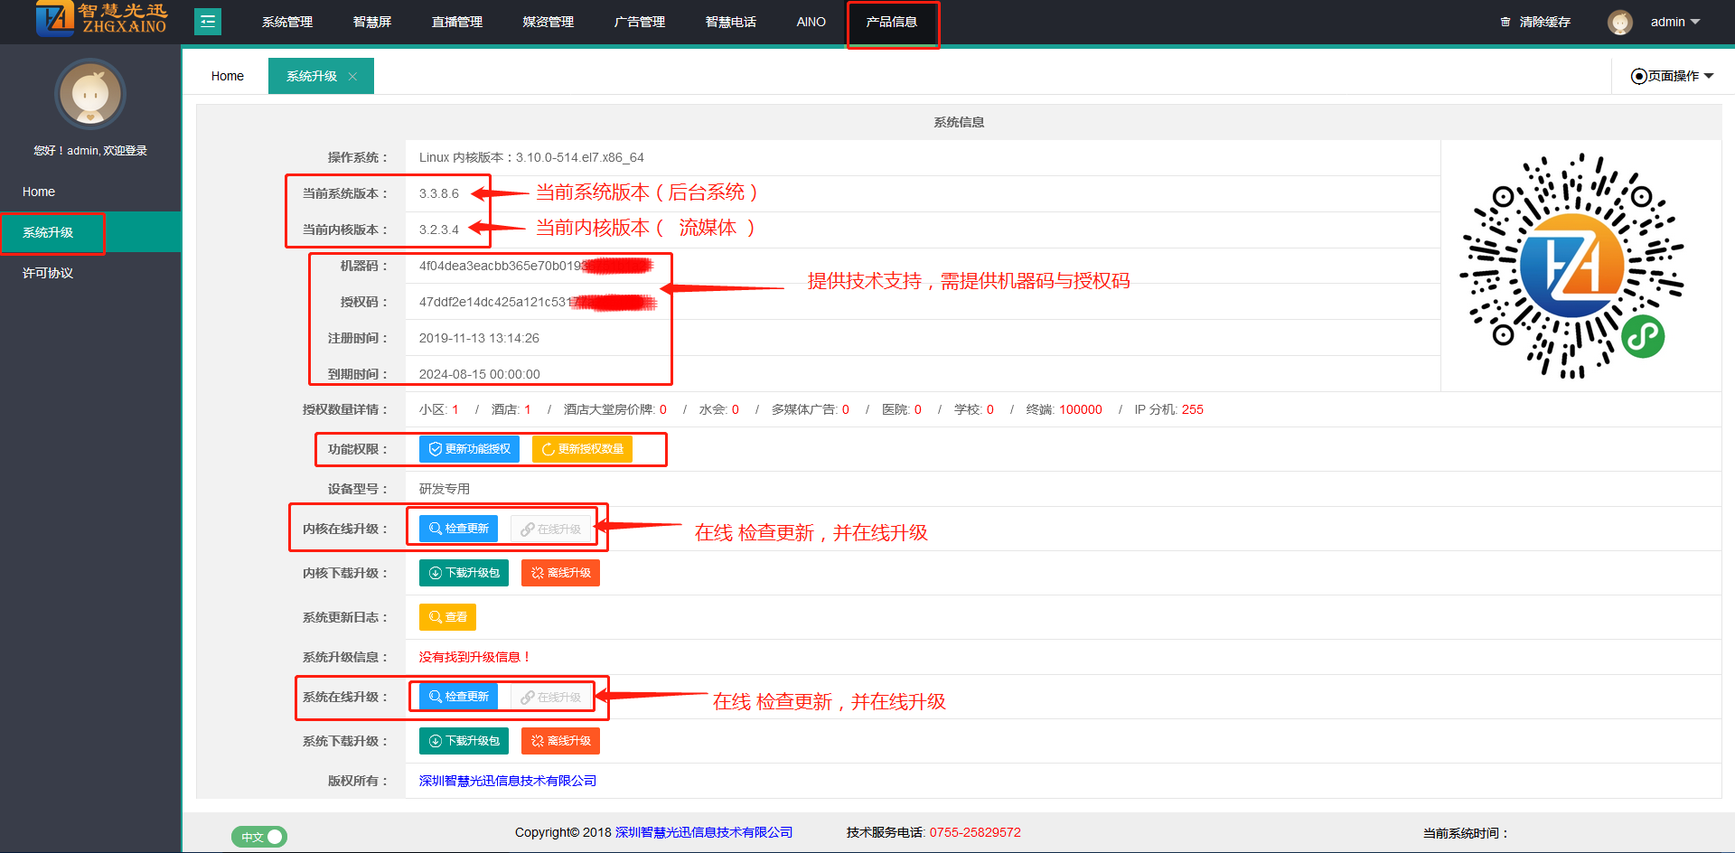Open the 页面操作 dropdown
The width and height of the screenshot is (1735, 853).
pos(1672,76)
